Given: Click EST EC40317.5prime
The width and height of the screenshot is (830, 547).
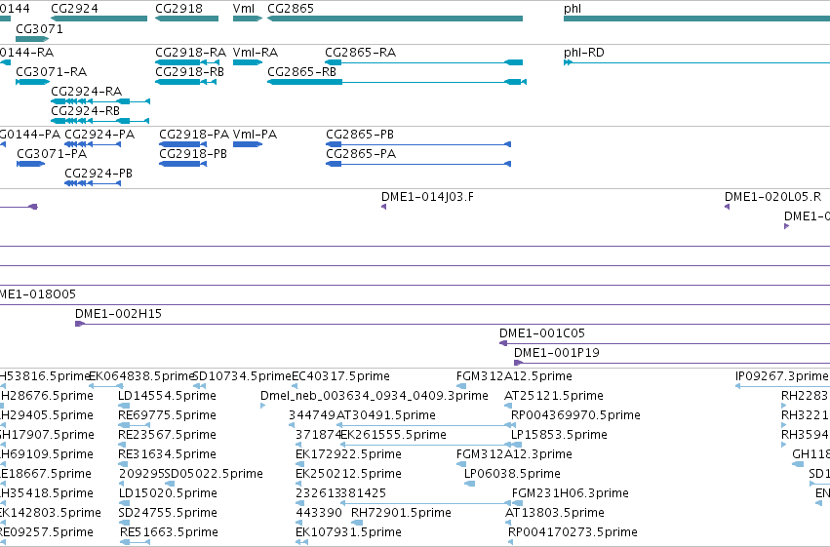Looking at the screenshot, I should tap(295, 387).
